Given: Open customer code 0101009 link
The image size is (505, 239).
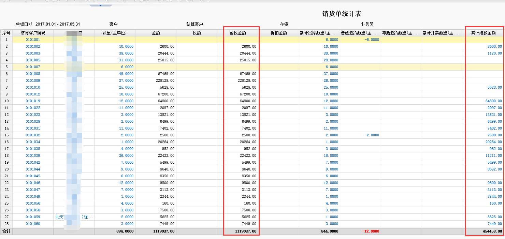Looking at the screenshot, I should 33,80.
